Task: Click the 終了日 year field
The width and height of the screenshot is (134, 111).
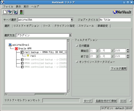Action: [120, 56]
